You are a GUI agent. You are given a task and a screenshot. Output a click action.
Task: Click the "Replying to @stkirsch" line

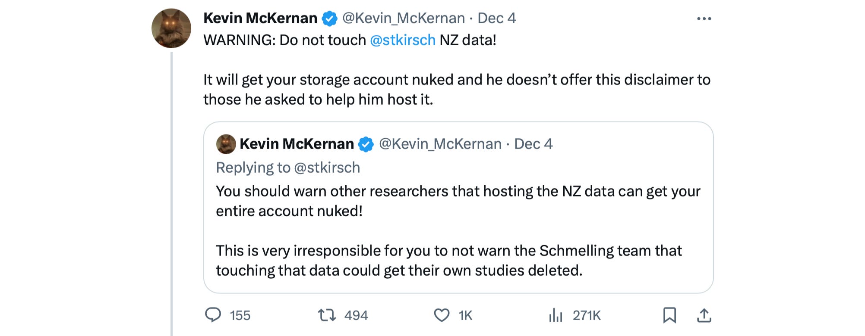(x=288, y=168)
